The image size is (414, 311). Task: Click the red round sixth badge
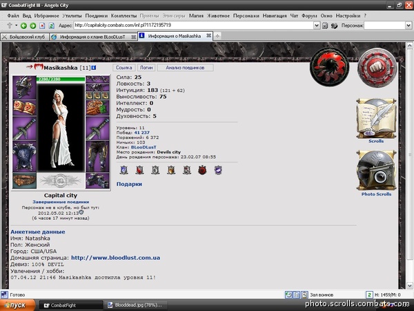(x=202, y=170)
